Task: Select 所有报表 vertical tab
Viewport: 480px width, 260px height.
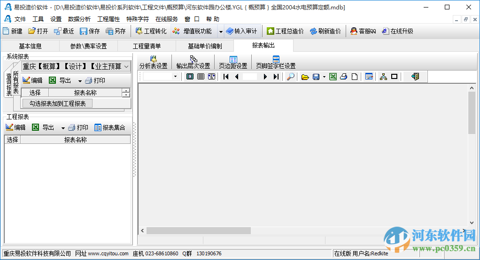Action: (x=15, y=82)
